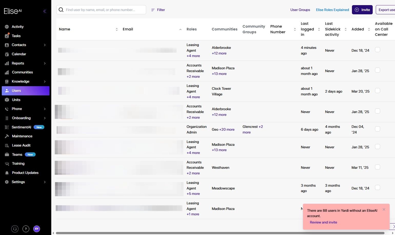Select Communities in the sidebar

pos(22,72)
